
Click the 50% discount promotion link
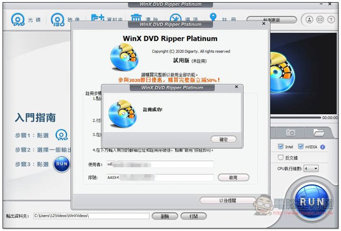[169, 80]
